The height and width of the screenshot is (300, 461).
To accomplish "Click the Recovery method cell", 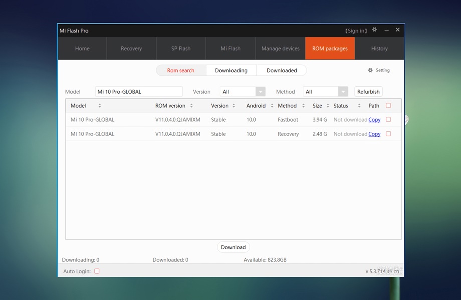I will [x=288, y=134].
